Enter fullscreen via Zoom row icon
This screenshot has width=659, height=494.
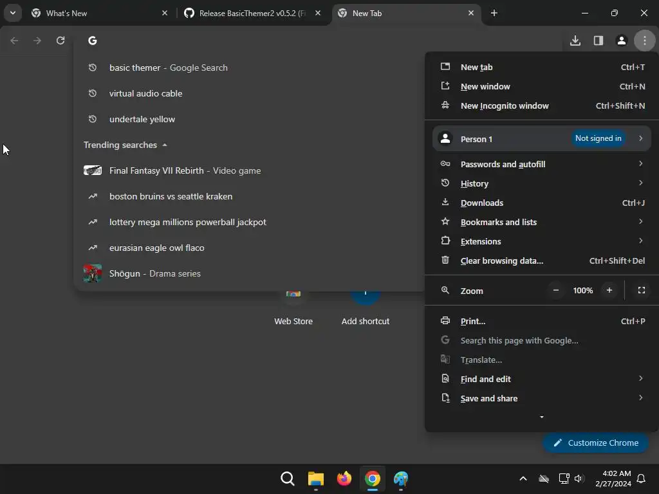[x=642, y=290]
